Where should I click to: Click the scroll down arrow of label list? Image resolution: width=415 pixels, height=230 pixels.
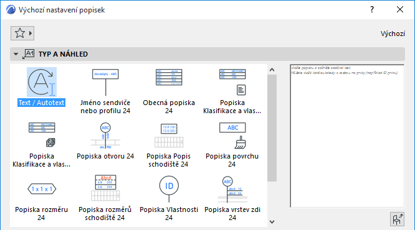coord(272,222)
